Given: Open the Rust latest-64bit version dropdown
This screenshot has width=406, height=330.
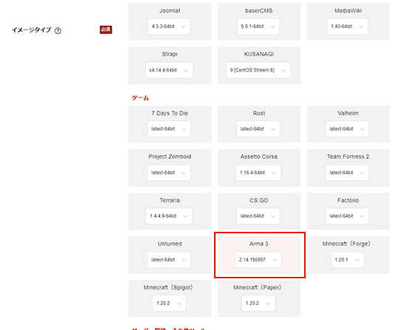Looking at the screenshot, I should click(x=258, y=129).
